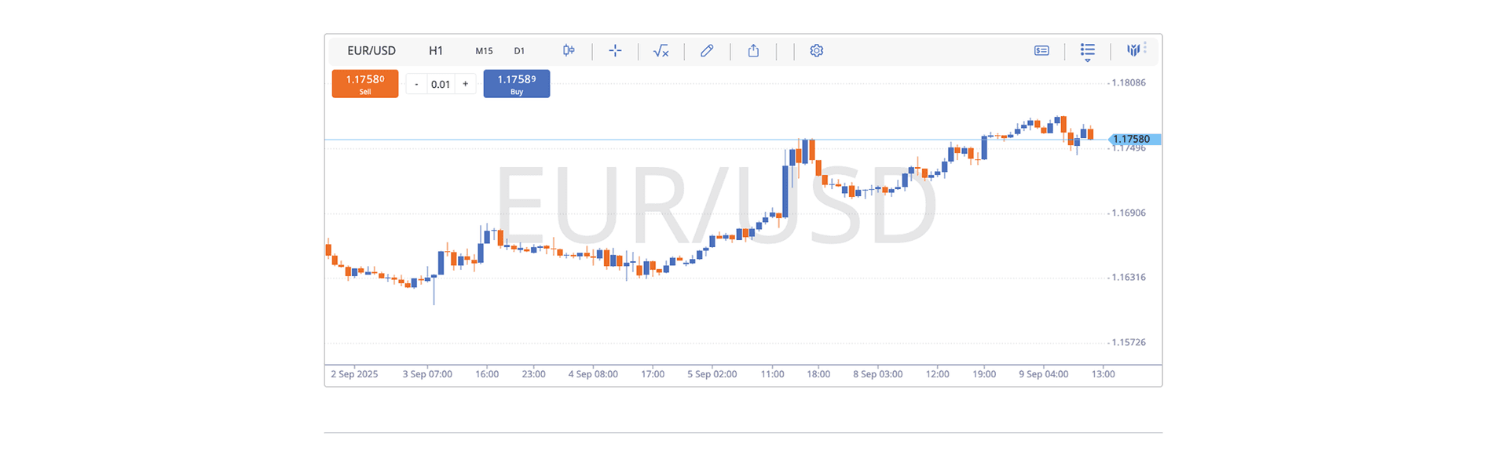The height and width of the screenshot is (455, 1508).
Task: Toggle the one-click trading panel icon
Action: point(1041,50)
